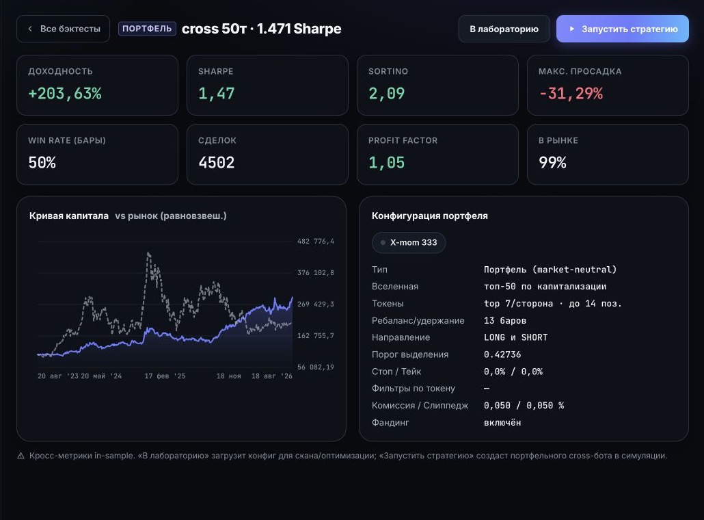Click the Ребаланс/удержание label
The width and height of the screenshot is (704, 520).
(x=418, y=320)
